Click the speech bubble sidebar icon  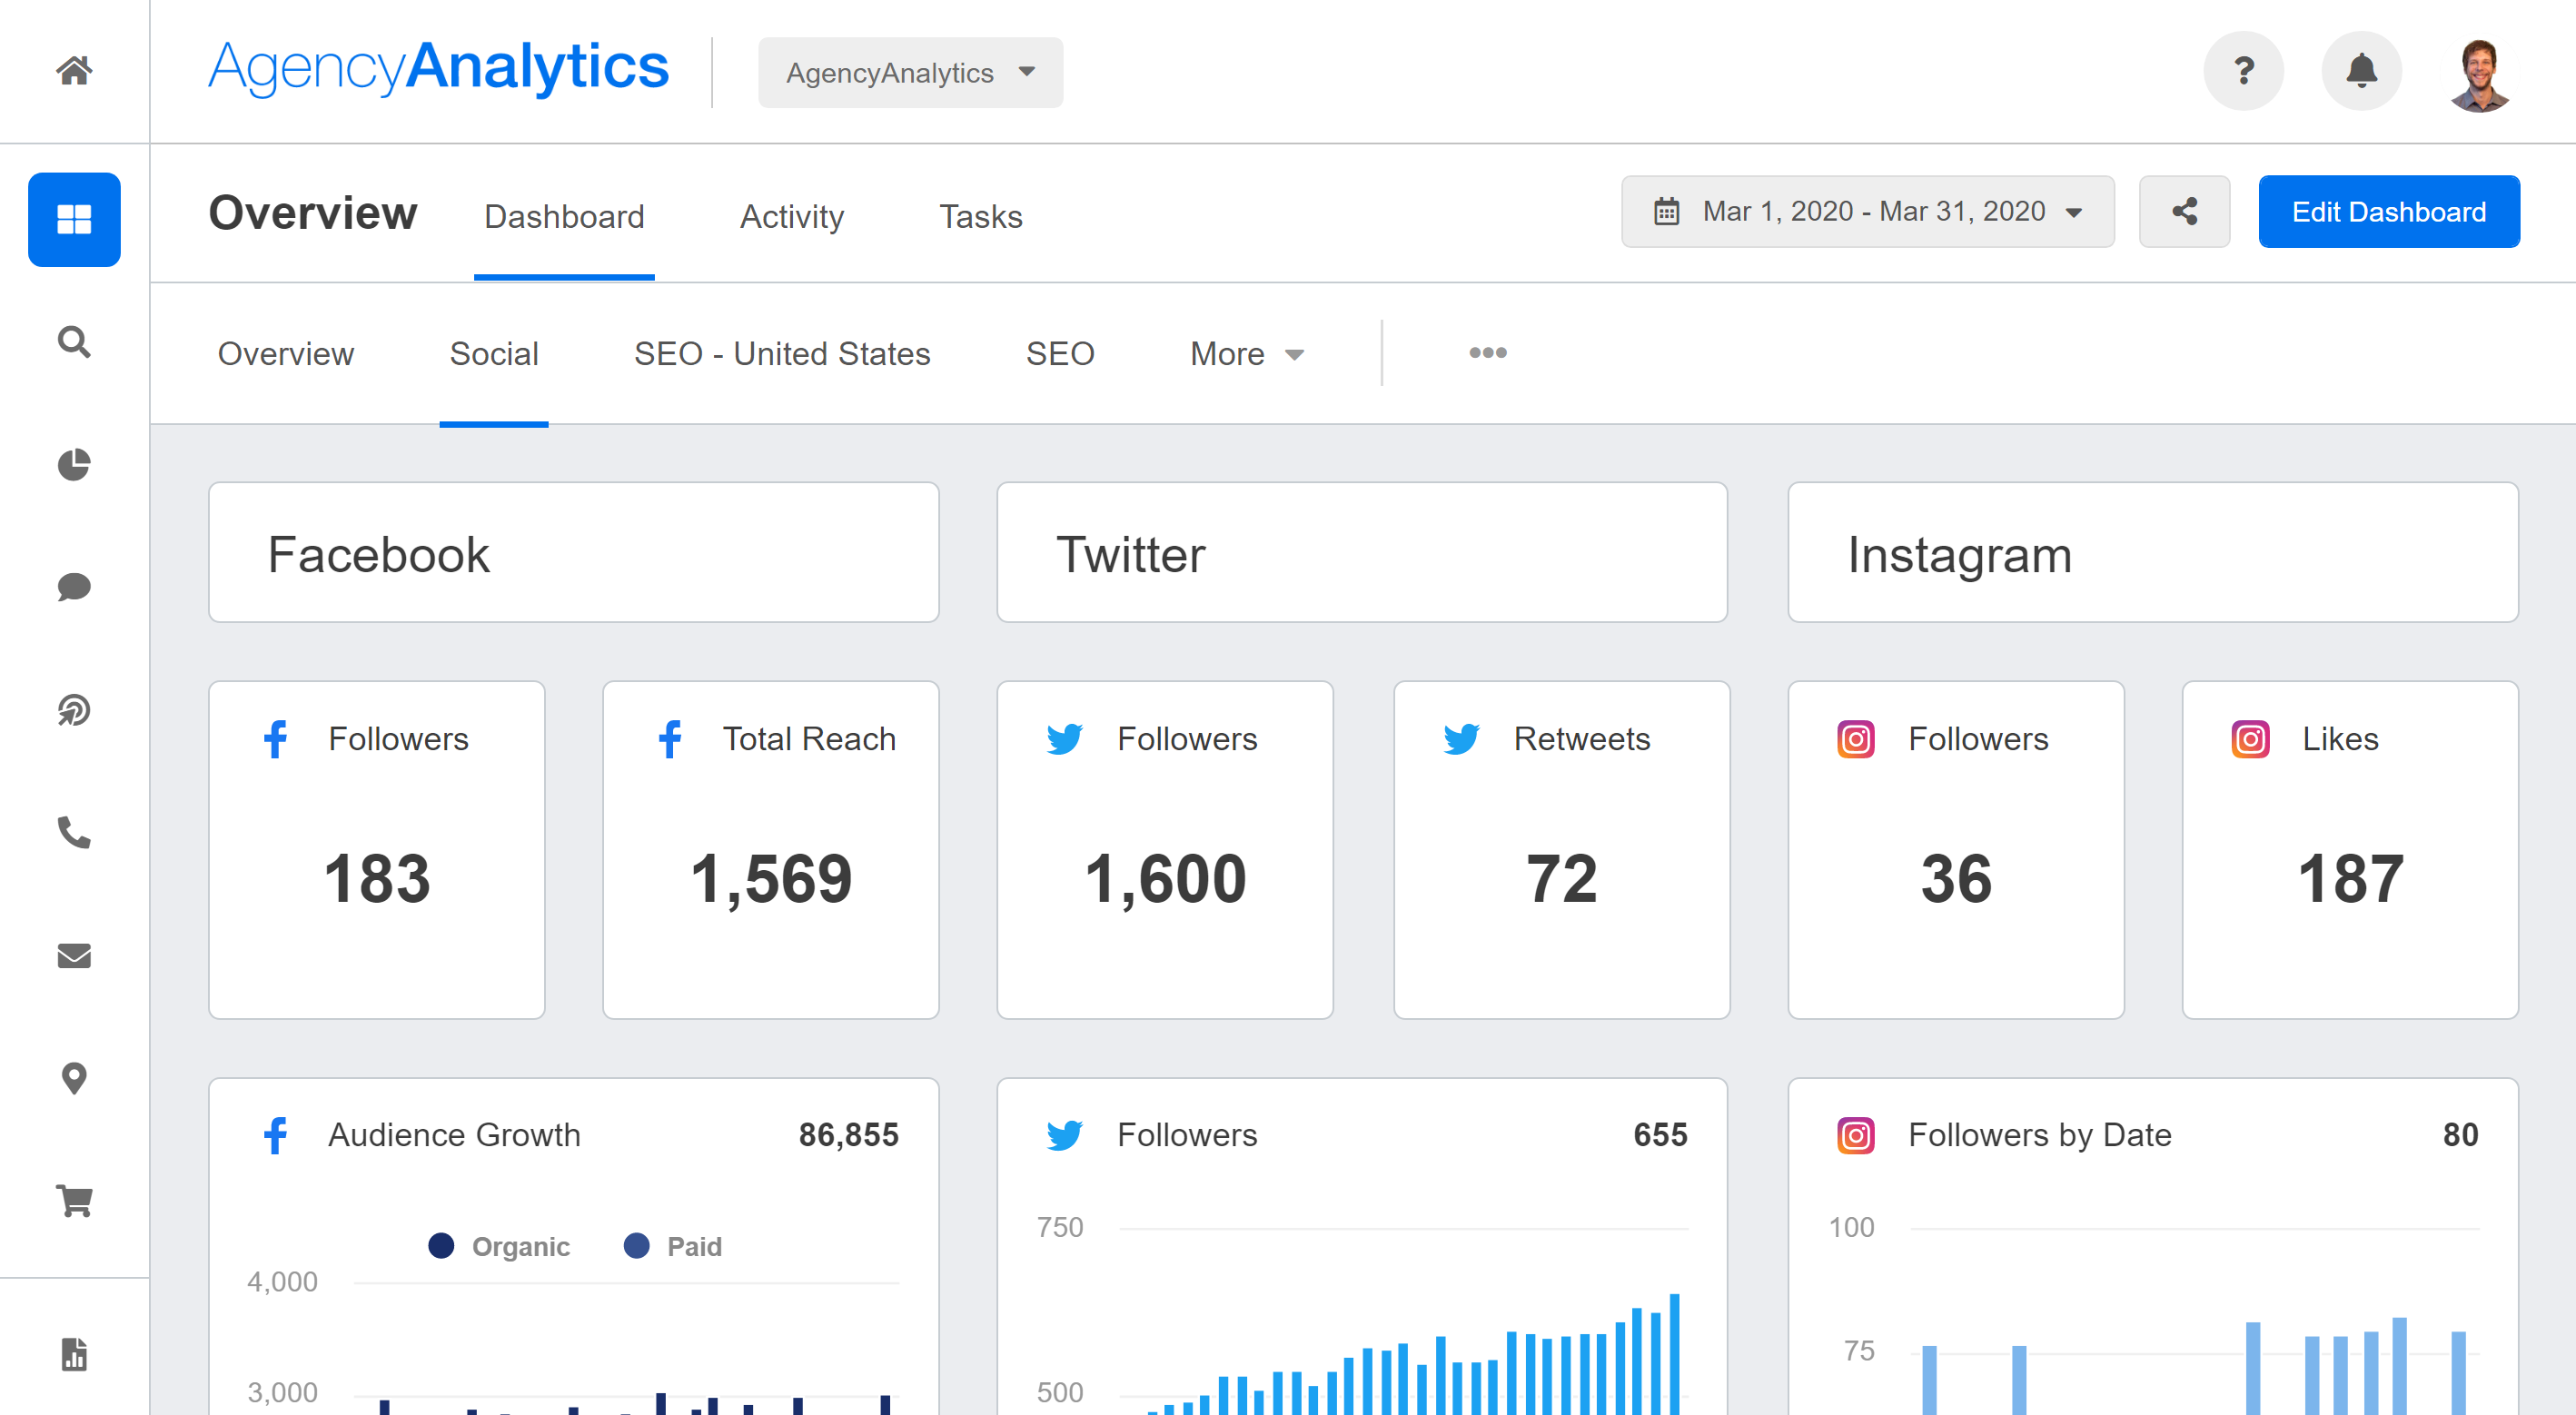[x=74, y=587]
